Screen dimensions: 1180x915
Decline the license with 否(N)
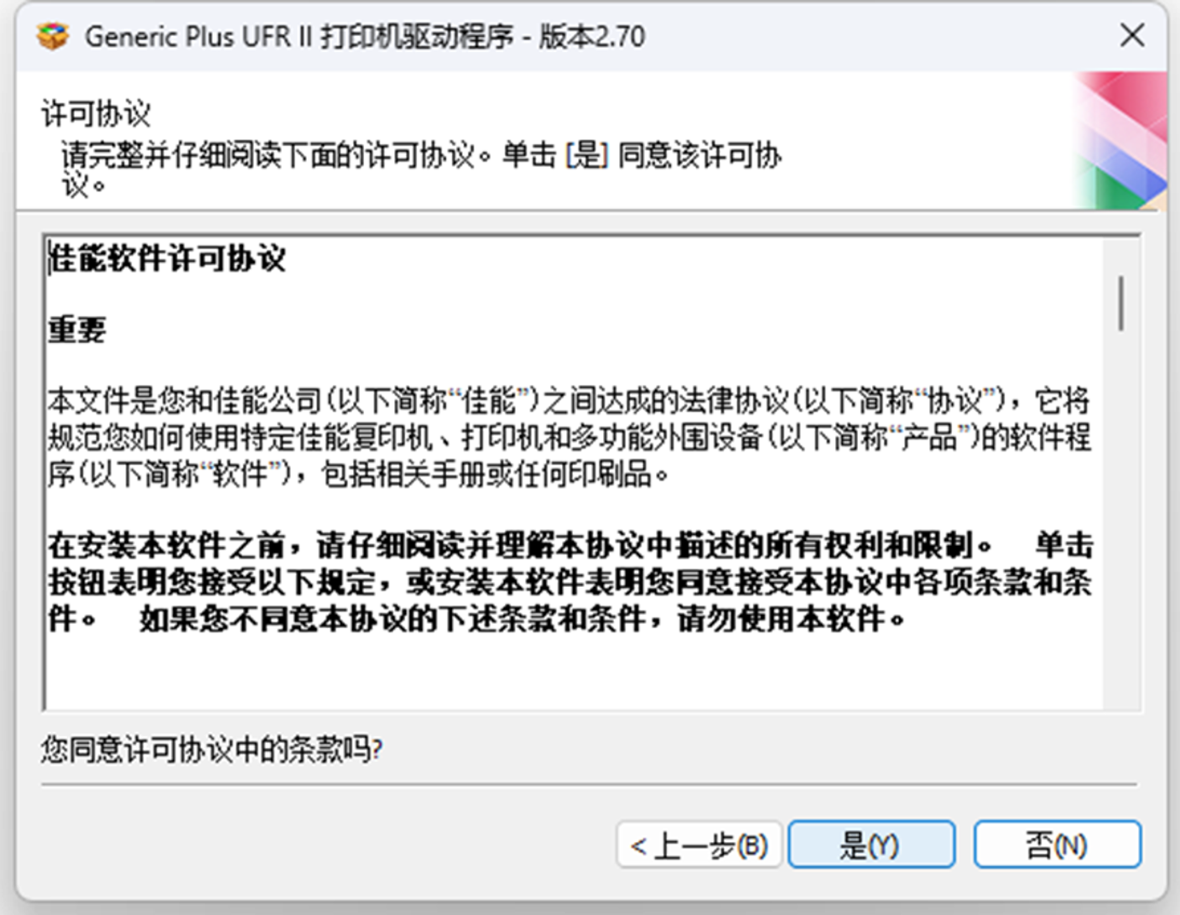pos(1057,845)
